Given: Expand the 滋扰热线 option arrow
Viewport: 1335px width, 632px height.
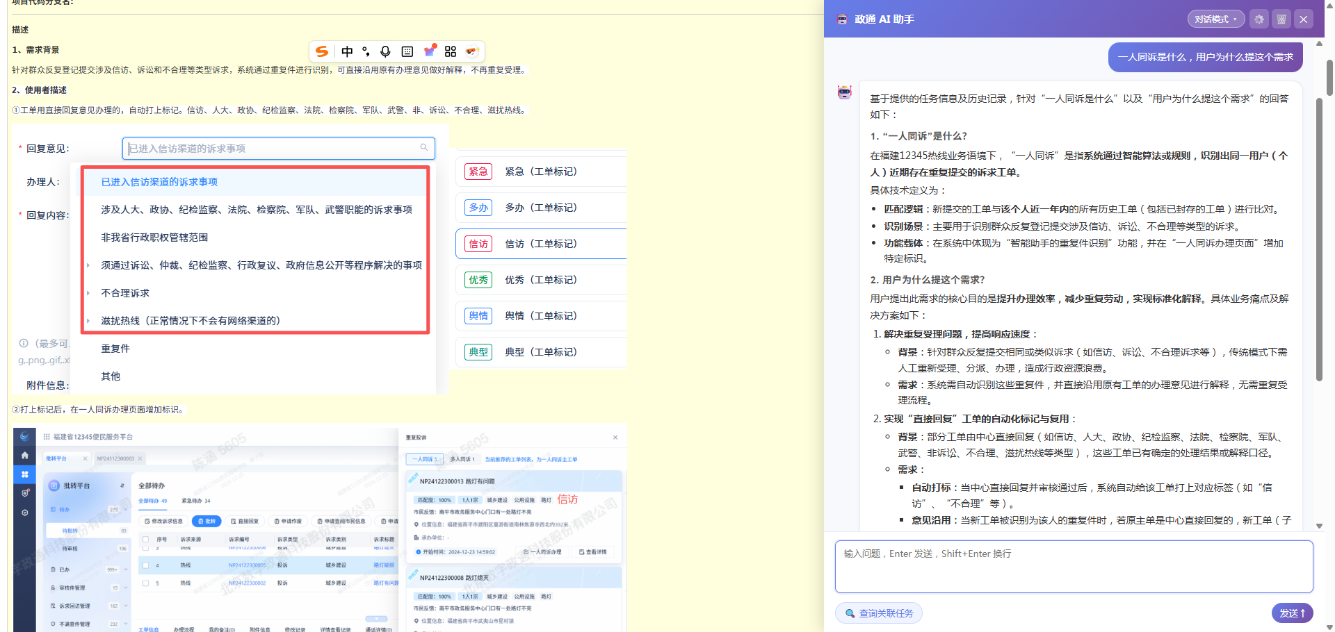Looking at the screenshot, I should 88,321.
